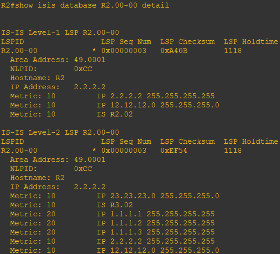Click IP Address 2.2.2.2 in Level-2 section
Image resolution: width=280 pixels, height=254 pixels.
(89, 187)
